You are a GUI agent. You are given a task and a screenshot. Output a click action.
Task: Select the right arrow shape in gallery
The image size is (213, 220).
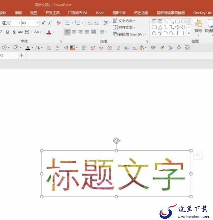coord(177,27)
